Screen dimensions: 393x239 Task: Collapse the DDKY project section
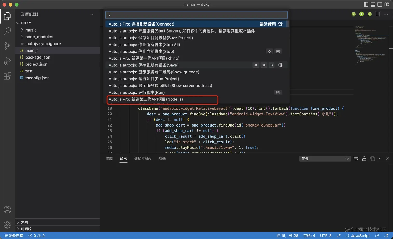tap(57, 23)
